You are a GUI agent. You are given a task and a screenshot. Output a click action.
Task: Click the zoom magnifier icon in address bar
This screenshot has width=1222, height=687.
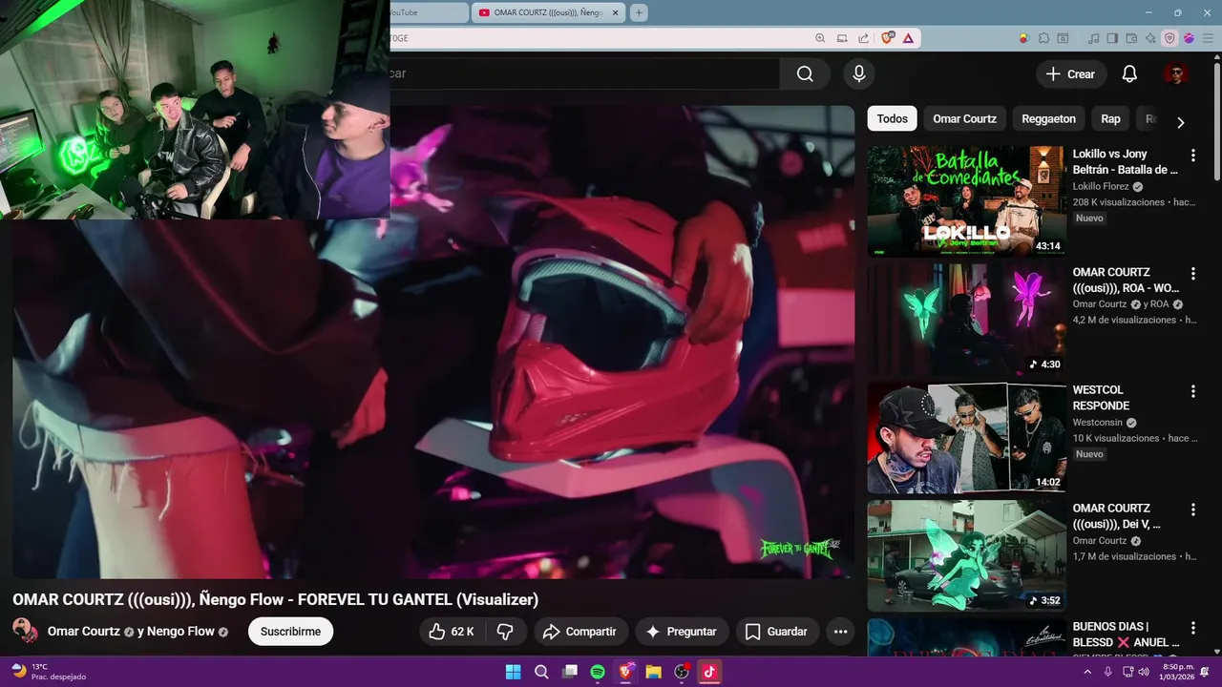pyautogui.click(x=820, y=38)
